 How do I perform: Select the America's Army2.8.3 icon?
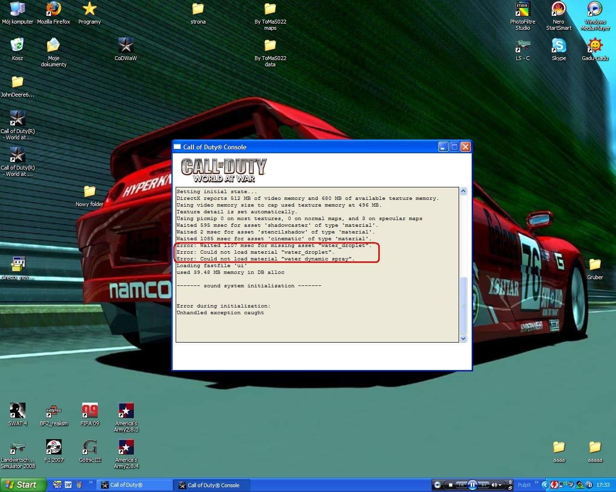coord(126,418)
